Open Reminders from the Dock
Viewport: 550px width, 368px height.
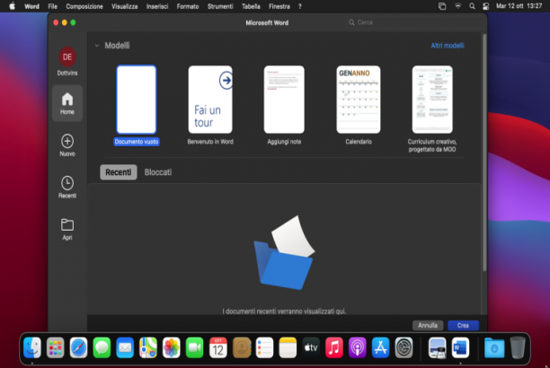[x=264, y=347]
